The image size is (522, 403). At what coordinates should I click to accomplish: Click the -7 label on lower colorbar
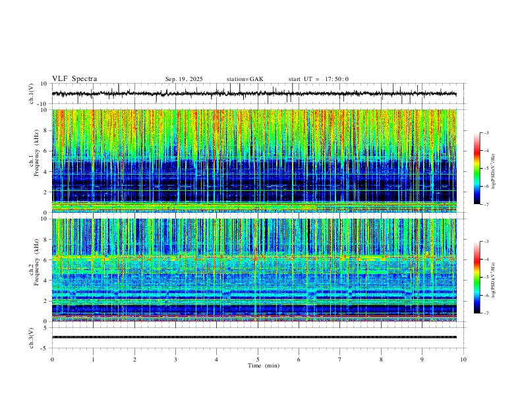pyautogui.click(x=486, y=313)
